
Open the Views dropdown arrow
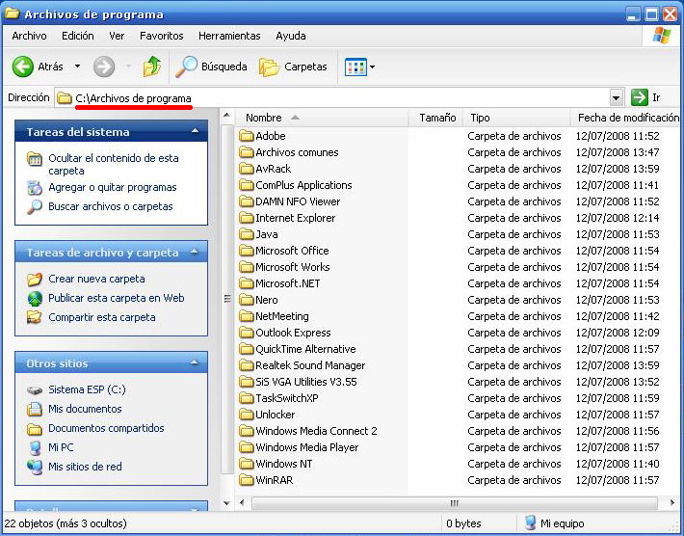[x=372, y=67]
